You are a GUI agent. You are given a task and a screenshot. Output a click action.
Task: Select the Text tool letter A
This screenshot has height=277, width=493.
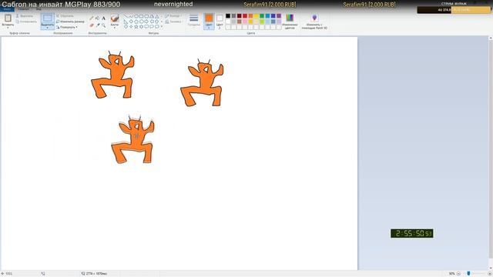point(103,18)
